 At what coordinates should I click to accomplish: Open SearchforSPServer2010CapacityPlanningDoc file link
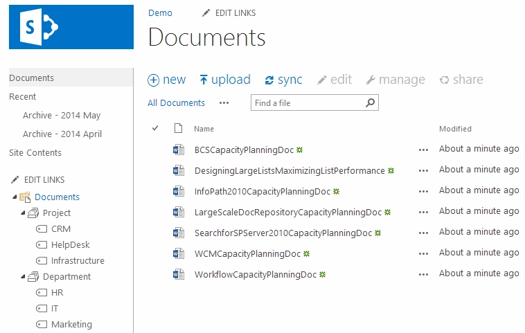[x=283, y=233]
